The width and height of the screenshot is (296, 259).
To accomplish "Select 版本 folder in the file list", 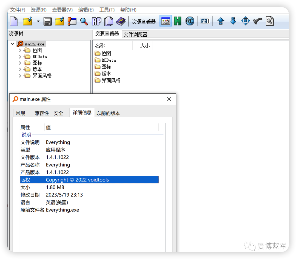I will [x=103, y=74].
